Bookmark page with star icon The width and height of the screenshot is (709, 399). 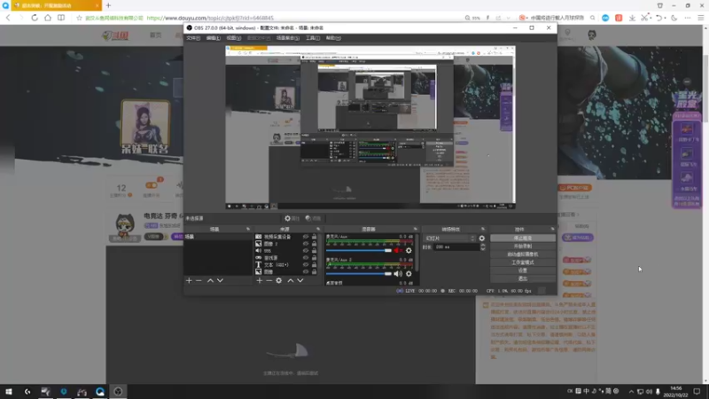79,18
